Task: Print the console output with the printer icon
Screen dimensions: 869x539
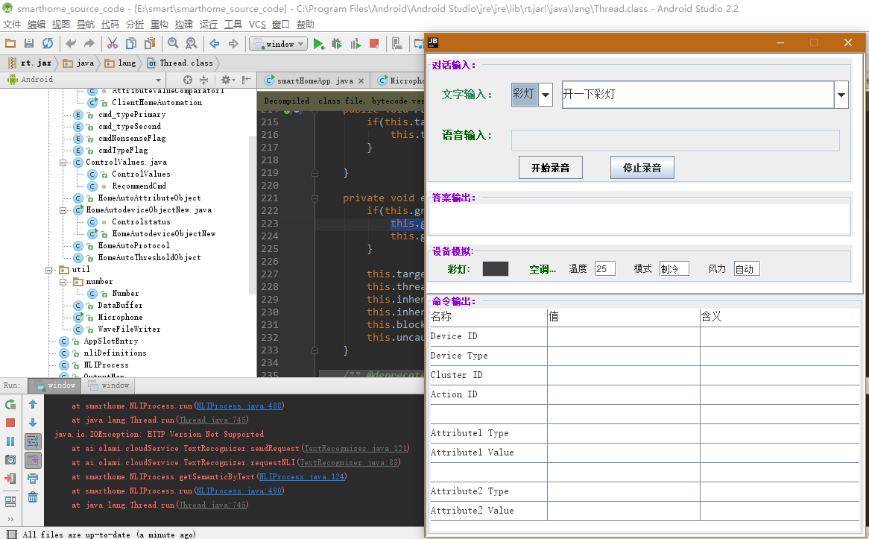Action: point(33,479)
